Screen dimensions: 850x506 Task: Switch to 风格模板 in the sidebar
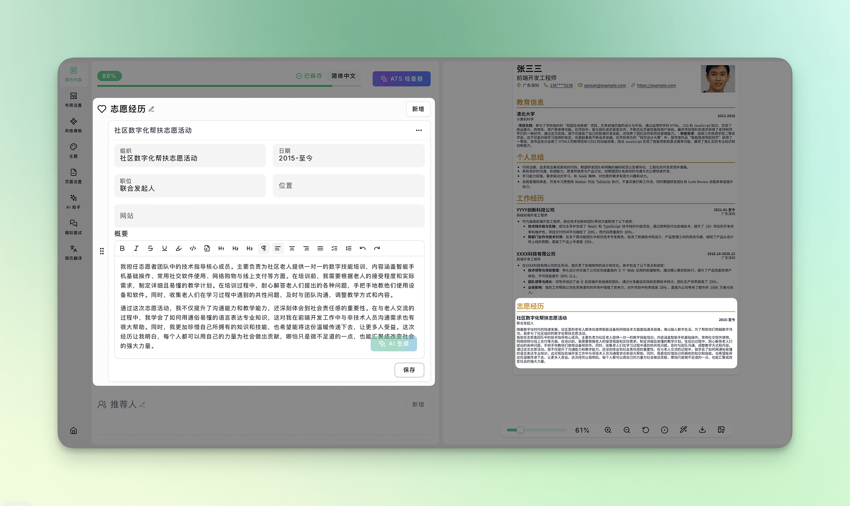pos(74,125)
